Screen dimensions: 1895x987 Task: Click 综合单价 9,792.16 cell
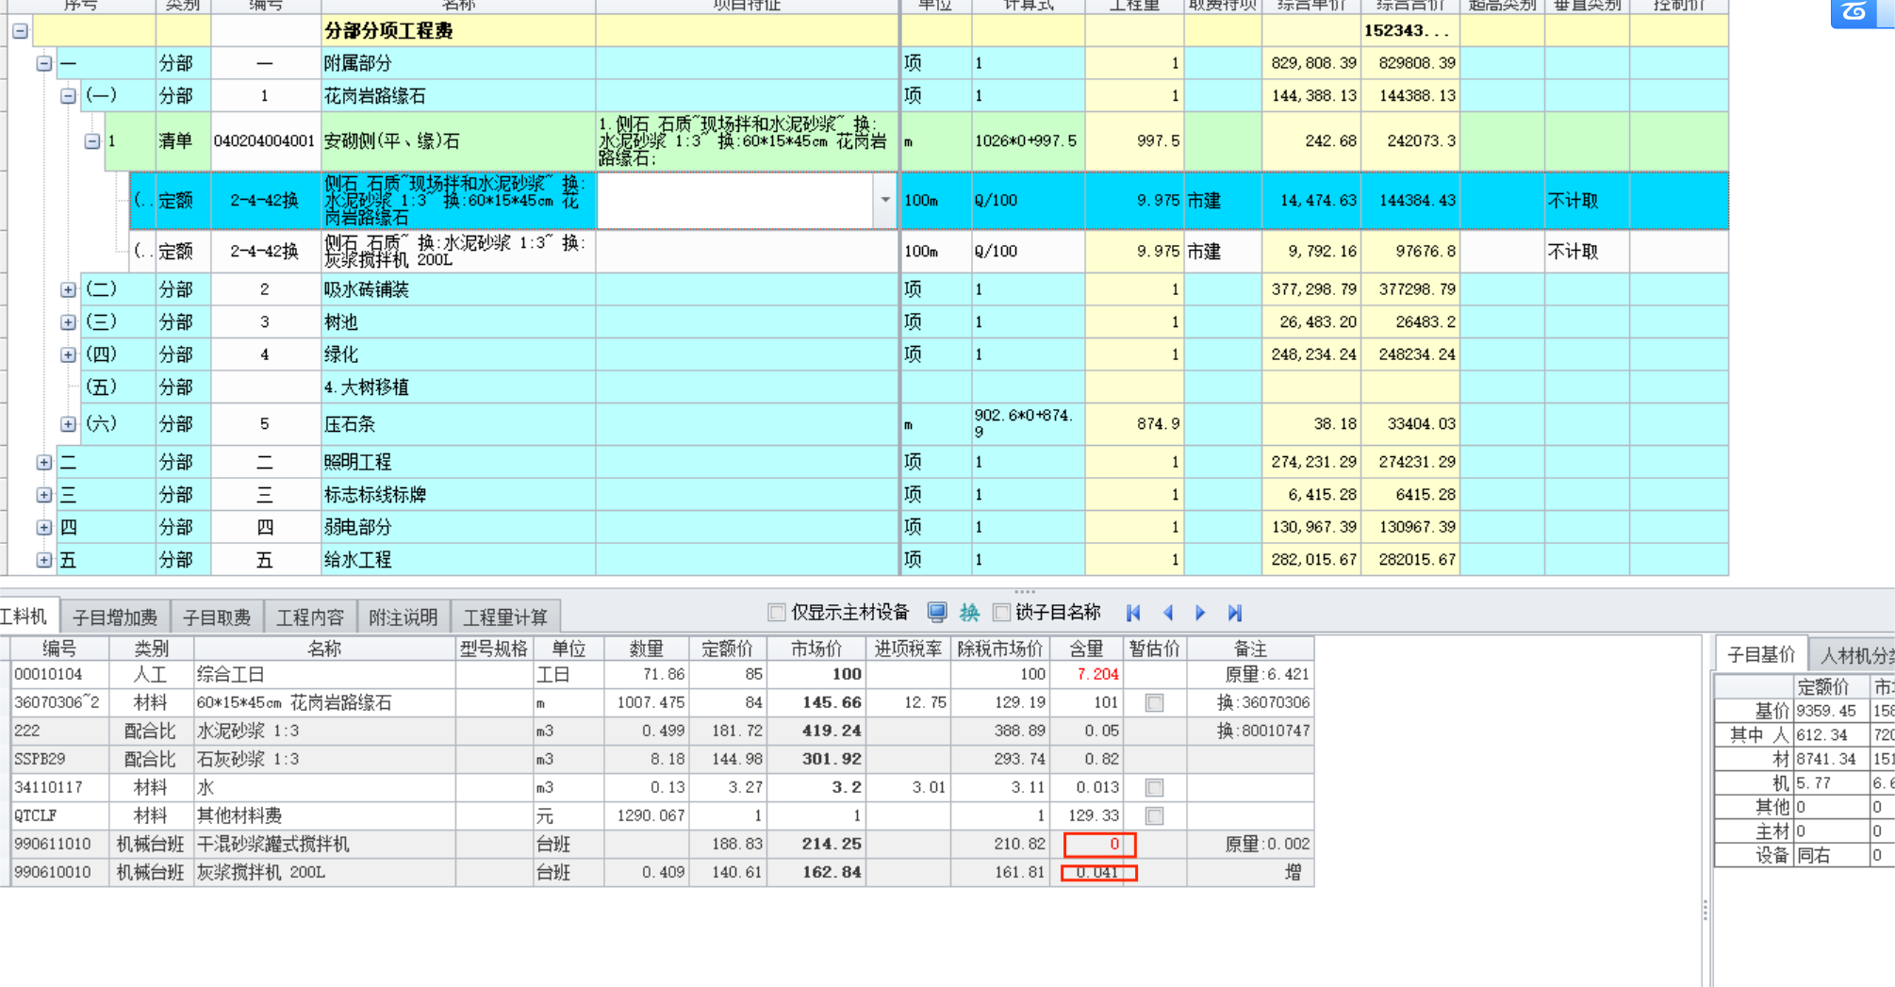coord(1311,252)
